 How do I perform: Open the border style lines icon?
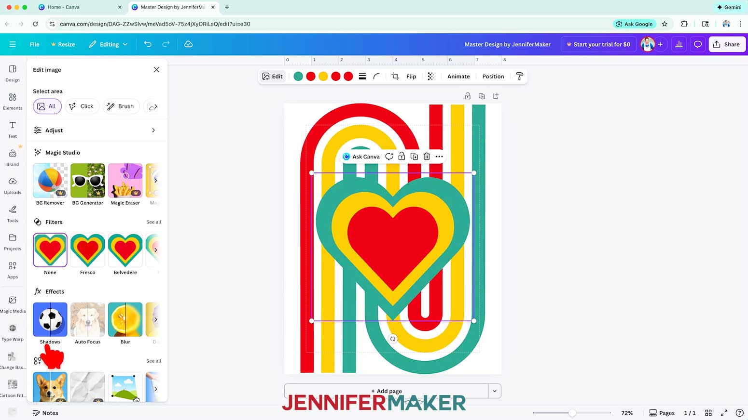pos(362,77)
